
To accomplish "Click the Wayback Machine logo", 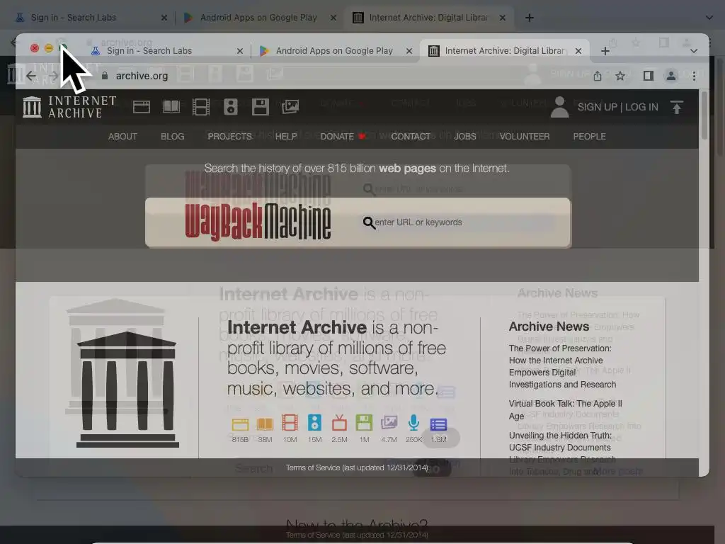I will click(258, 222).
